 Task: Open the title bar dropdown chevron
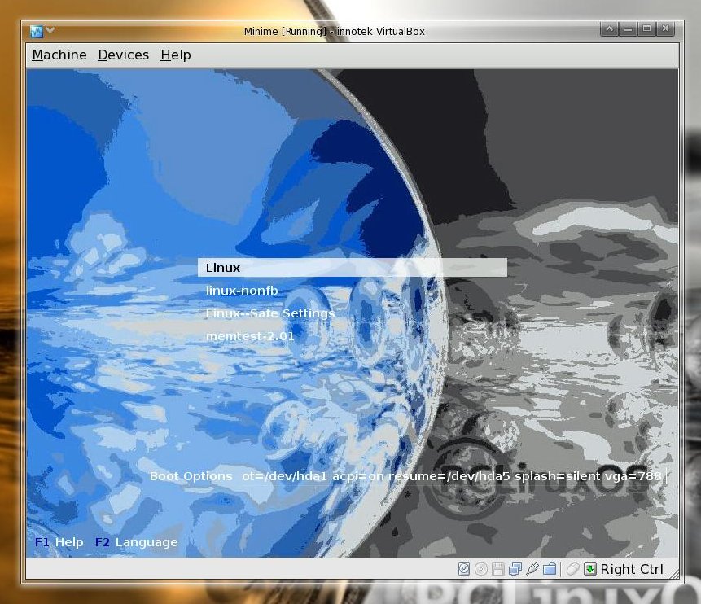tap(50, 30)
